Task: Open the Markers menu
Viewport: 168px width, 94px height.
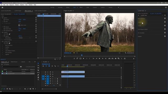Action: coord(17,5)
